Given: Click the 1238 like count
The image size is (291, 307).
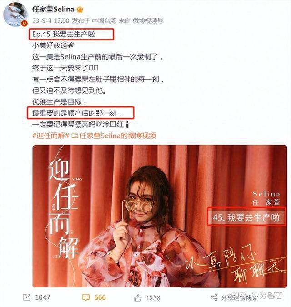Looking at the screenshot, I should click(153, 298).
